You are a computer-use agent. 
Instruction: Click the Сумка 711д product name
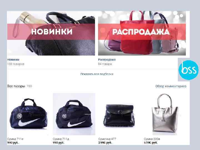coord(61,139)
